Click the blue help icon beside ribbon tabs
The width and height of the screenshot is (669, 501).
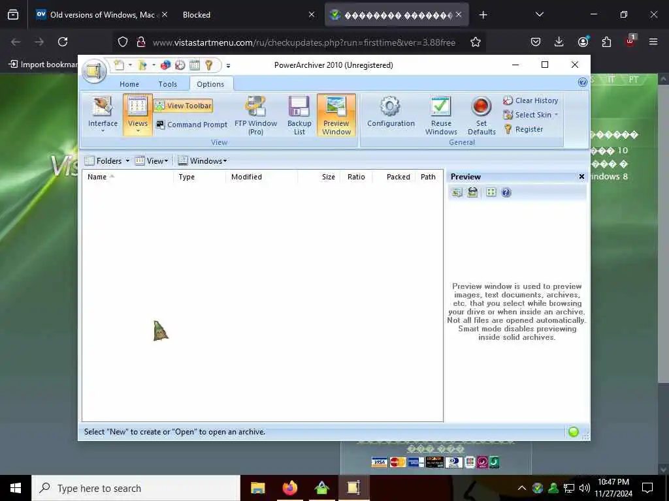click(x=582, y=83)
